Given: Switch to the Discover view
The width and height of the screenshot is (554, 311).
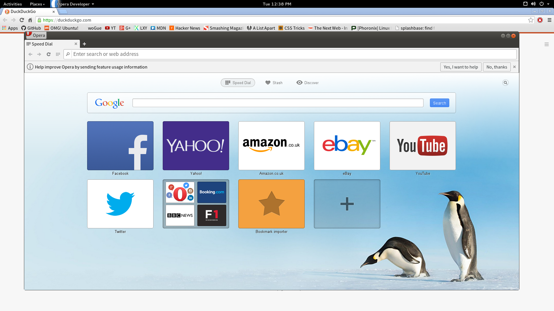Looking at the screenshot, I should [x=308, y=83].
